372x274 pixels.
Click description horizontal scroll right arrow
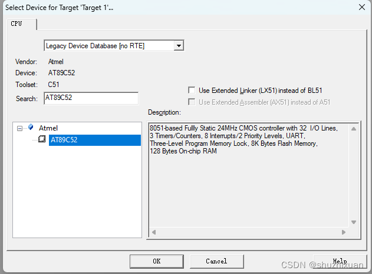(343, 232)
